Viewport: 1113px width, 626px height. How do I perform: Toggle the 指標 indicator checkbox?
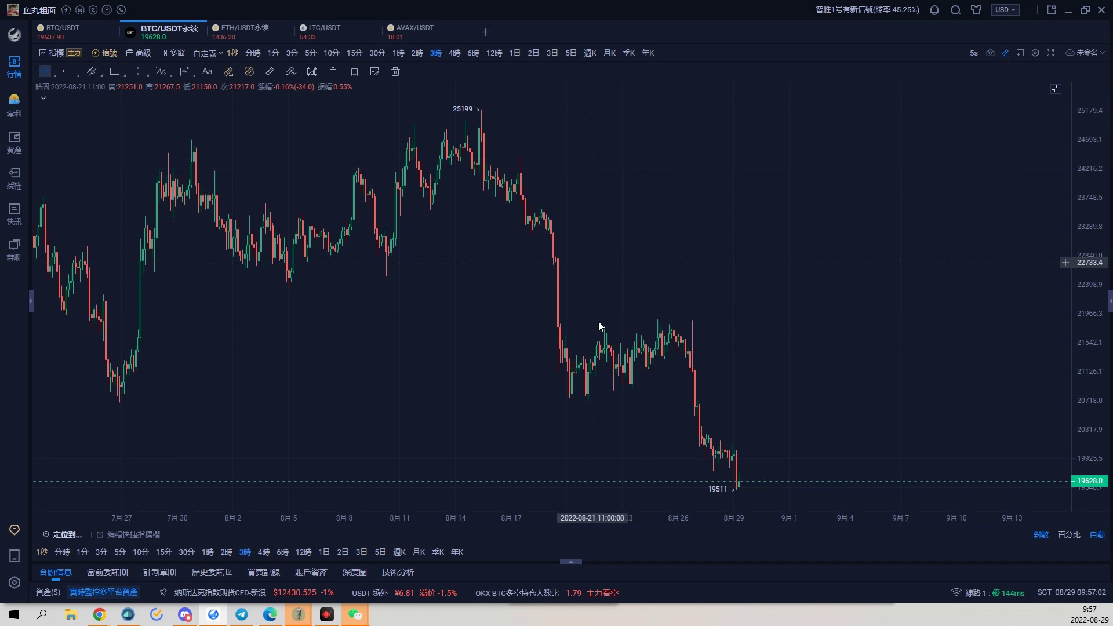(43, 53)
